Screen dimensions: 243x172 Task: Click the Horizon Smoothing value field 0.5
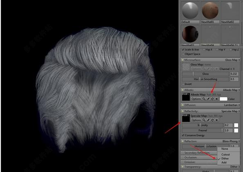(234, 79)
